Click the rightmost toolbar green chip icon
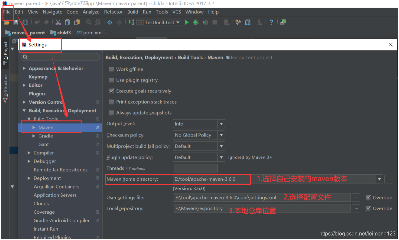399x240 pixels. [x=283, y=22]
